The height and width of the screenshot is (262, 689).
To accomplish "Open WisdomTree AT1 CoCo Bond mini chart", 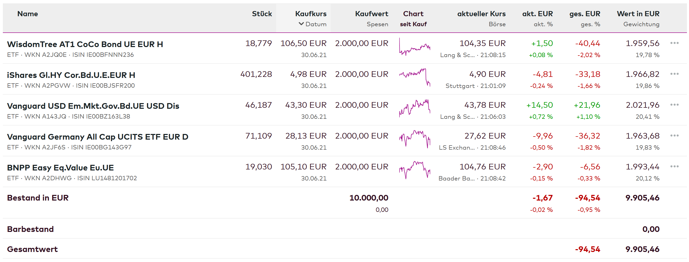I will 414,47.
